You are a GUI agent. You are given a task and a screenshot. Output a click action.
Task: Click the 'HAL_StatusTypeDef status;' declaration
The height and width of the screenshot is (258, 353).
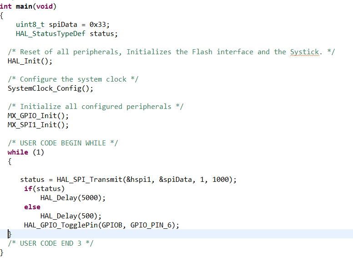(x=66, y=34)
